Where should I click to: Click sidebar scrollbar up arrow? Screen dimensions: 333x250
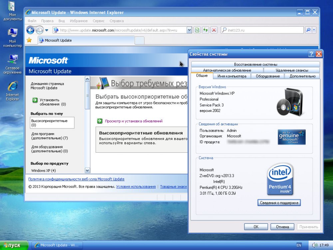87,79
